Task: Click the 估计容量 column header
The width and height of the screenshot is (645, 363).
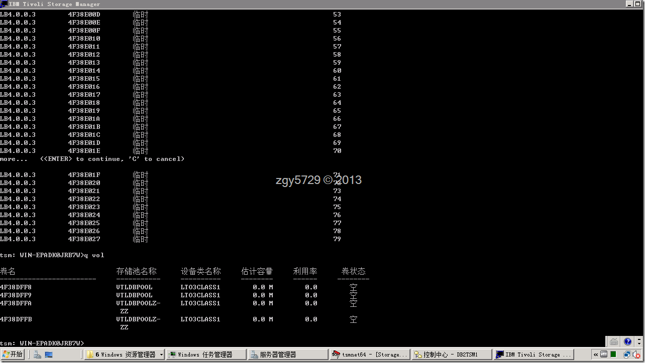Action: [257, 271]
